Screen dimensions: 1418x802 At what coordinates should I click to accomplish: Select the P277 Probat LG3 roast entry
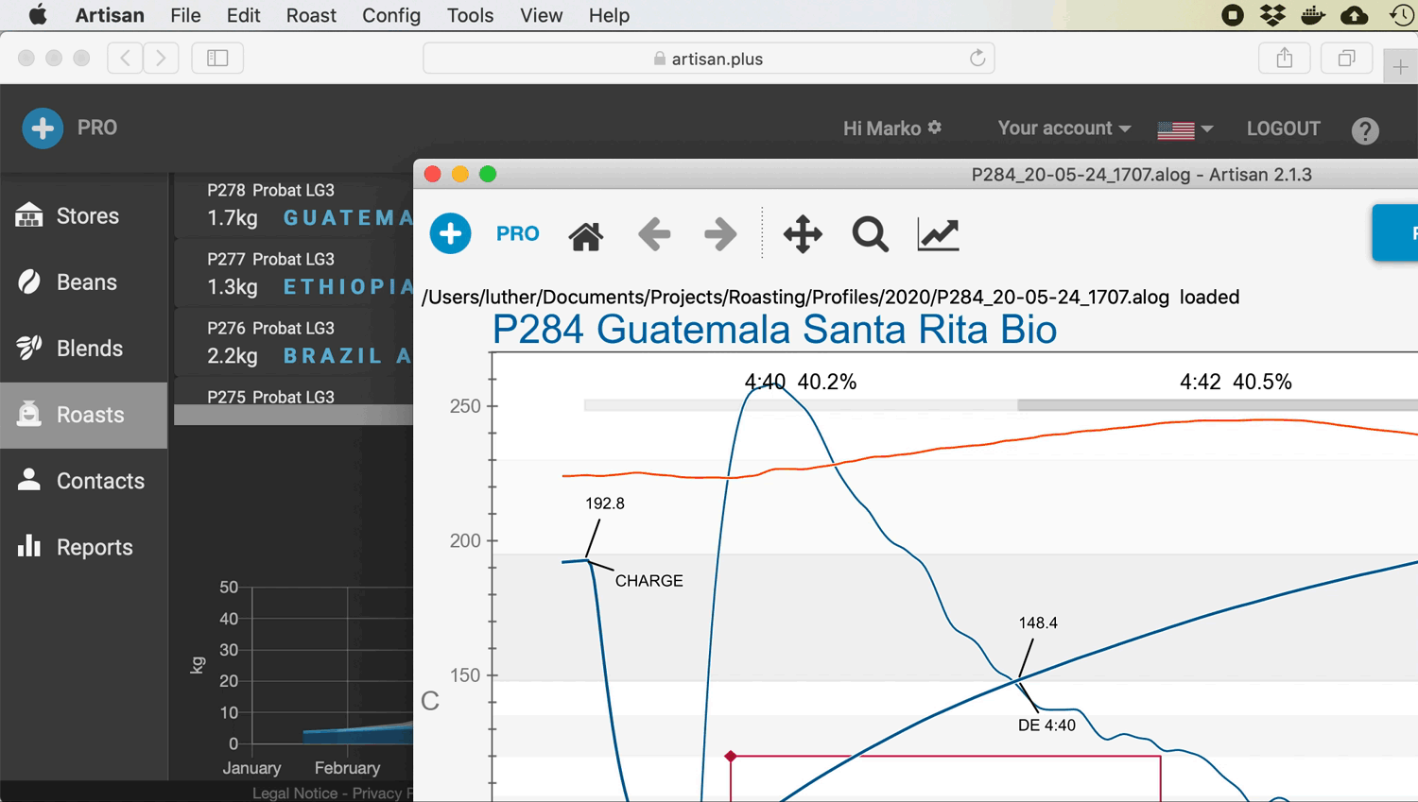[294, 274]
